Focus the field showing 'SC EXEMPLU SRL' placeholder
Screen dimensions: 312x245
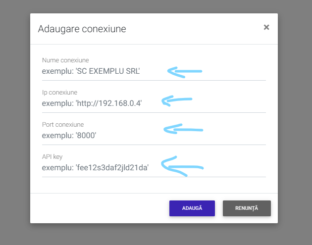tap(99, 71)
